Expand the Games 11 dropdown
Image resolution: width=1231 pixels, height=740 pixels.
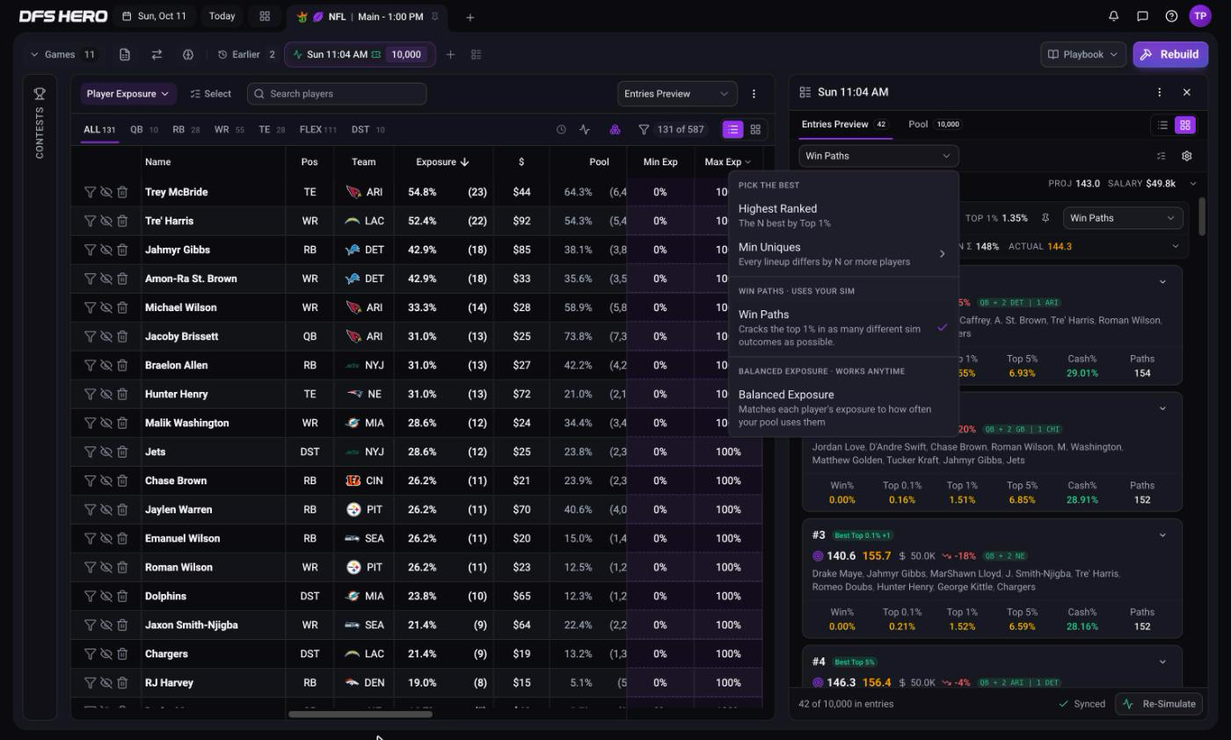click(x=63, y=54)
